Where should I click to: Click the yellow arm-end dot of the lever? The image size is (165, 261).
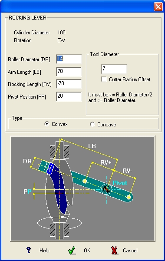pyautogui.click(x=129, y=197)
